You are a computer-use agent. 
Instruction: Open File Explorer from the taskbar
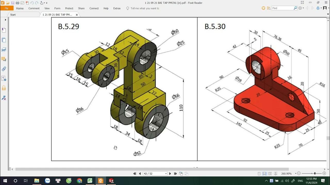[x=37, y=181]
